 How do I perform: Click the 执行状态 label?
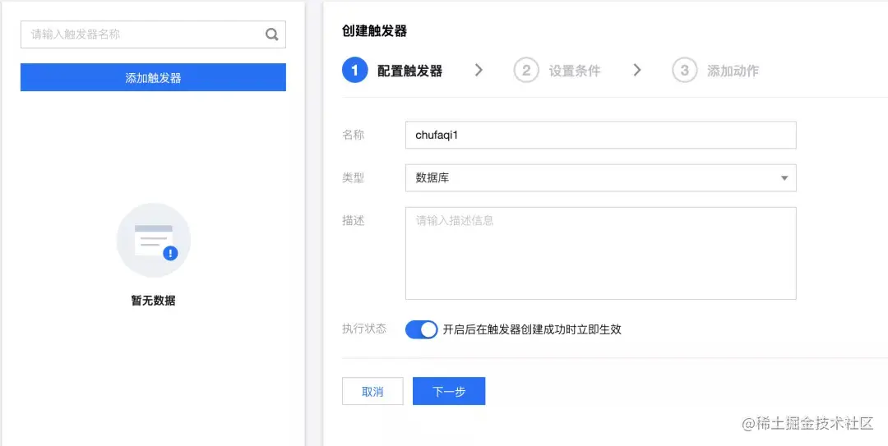tap(364, 329)
